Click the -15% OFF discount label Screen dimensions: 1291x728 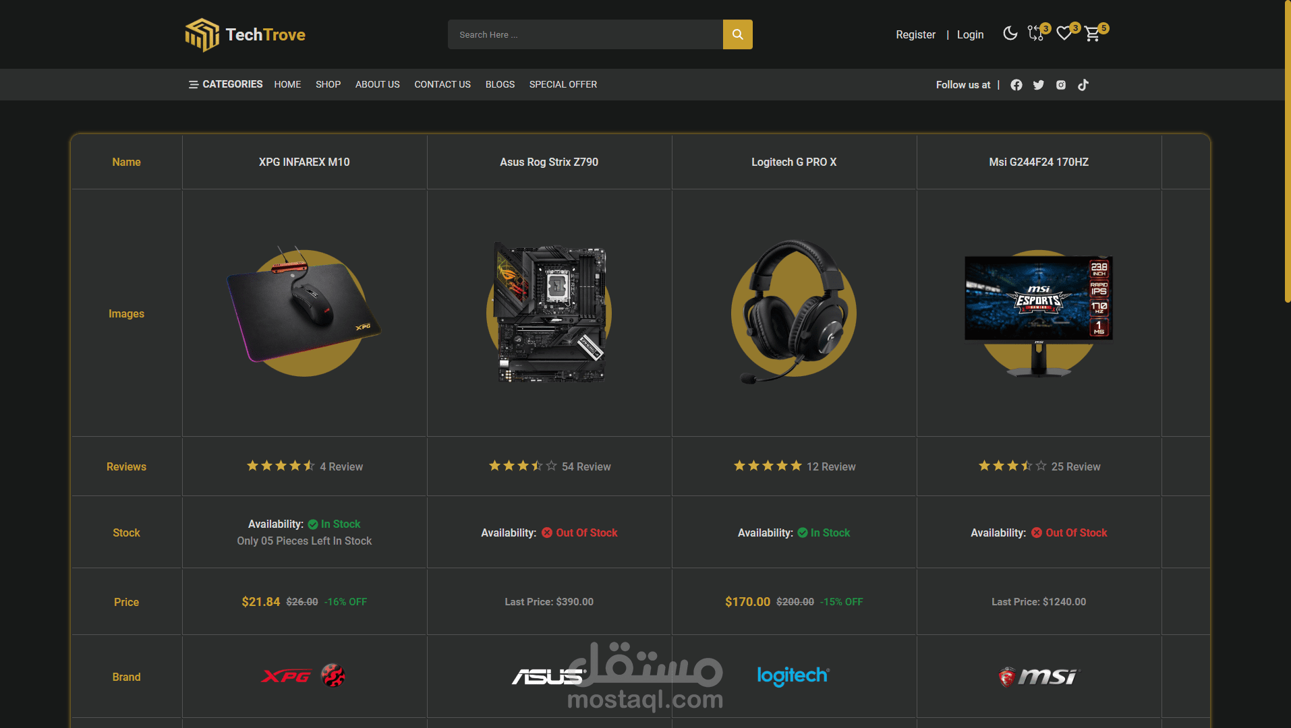tap(842, 601)
